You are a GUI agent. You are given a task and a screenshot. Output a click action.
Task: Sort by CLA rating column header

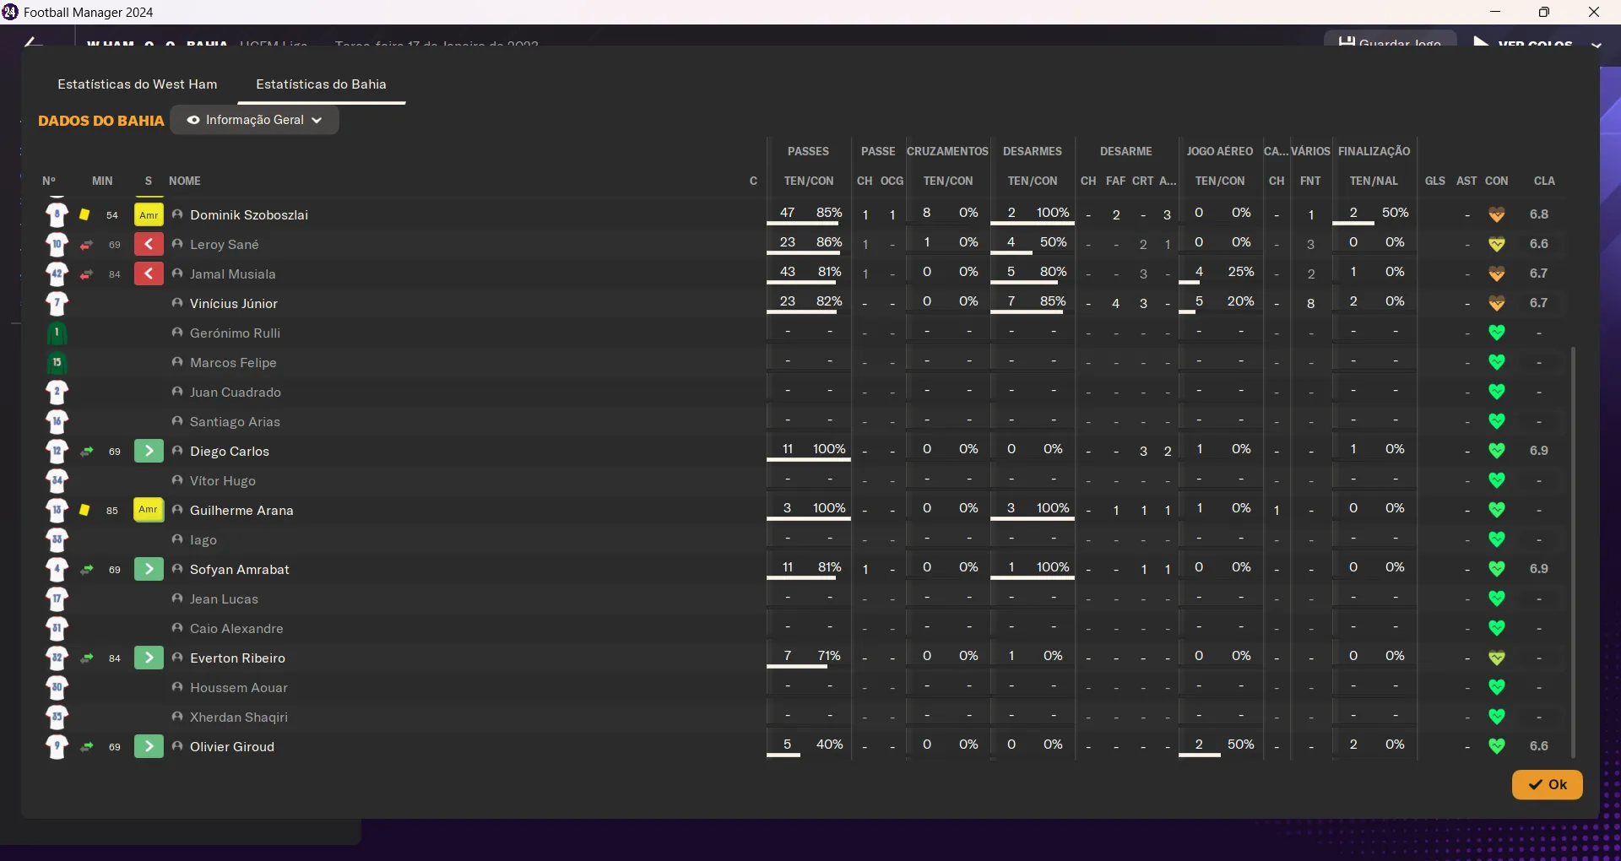pyautogui.click(x=1544, y=181)
